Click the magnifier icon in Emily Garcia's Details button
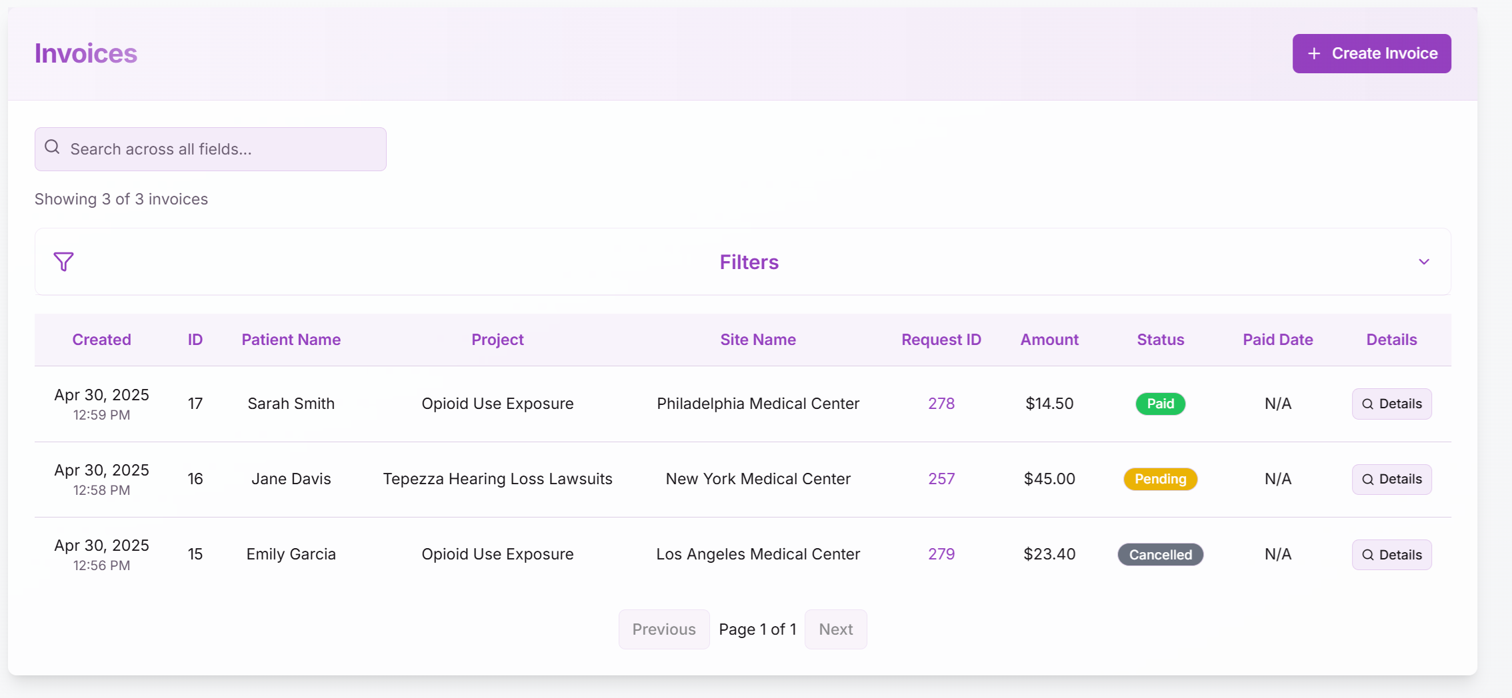The image size is (1512, 698). [1367, 554]
